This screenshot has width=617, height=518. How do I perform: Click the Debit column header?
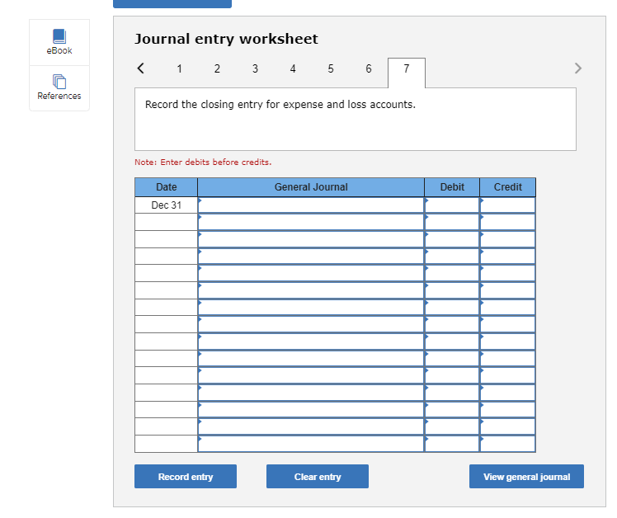(452, 187)
